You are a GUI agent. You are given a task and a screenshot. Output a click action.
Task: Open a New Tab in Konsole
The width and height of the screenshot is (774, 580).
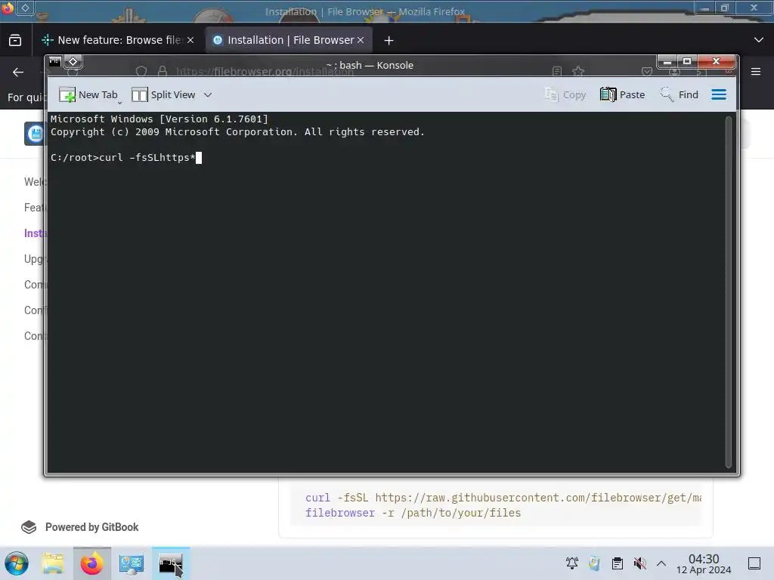88,94
